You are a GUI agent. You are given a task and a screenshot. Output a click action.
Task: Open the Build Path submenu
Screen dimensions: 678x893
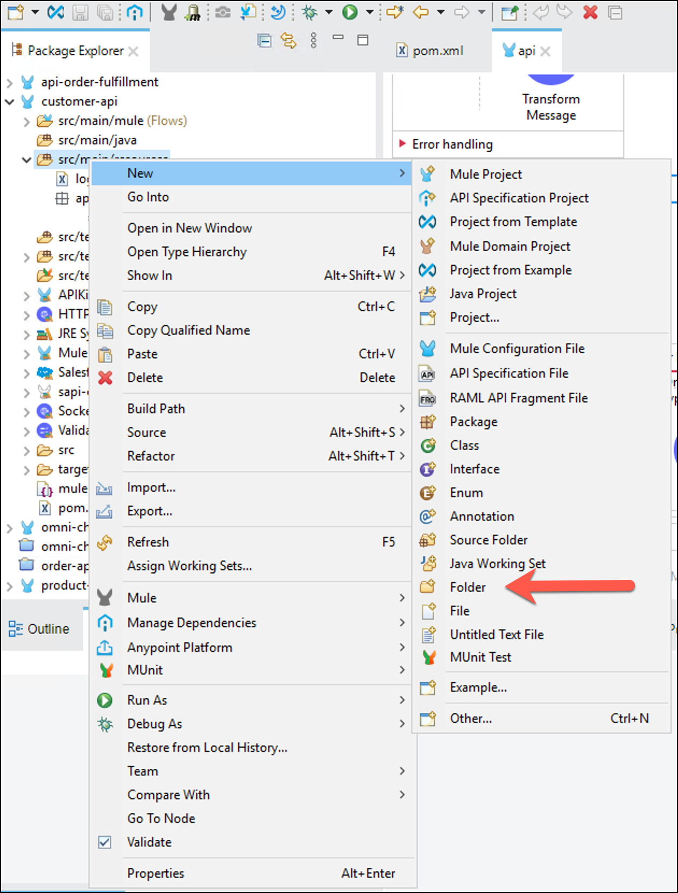[x=253, y=409]
